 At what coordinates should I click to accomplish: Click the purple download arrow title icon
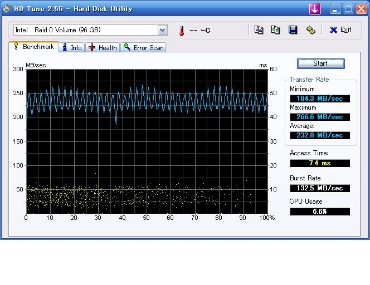tap(315, 9)
